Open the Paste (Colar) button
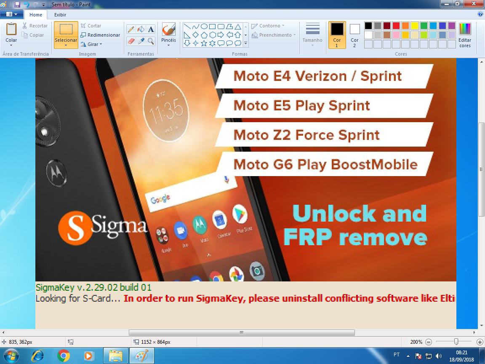Screen dimensions: 485x364 coord(11,35)
